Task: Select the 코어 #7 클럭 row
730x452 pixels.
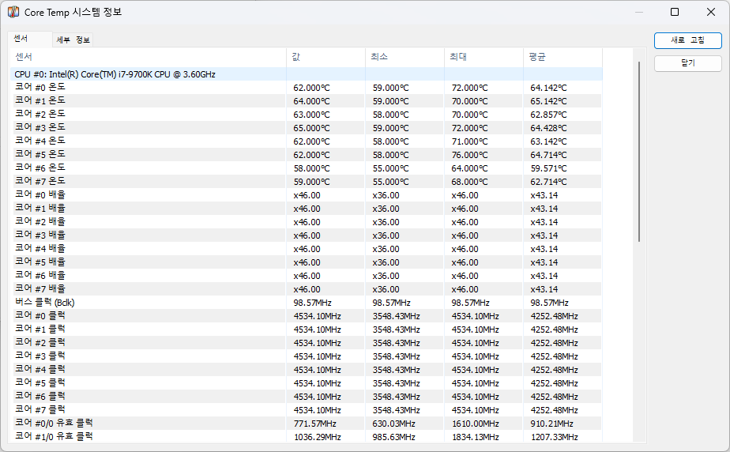Action: pos(306,410)
